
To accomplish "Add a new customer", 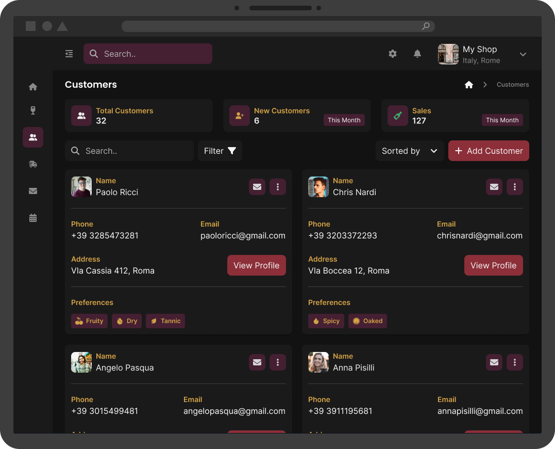I will tap(489, 151).
